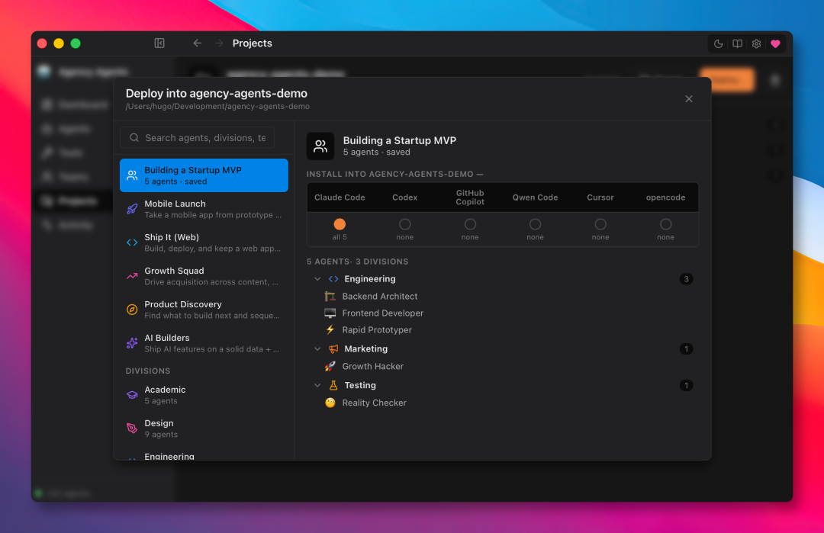Select the AI Builders team
This screenshot has width=824, height=533.
pos(204,343)
